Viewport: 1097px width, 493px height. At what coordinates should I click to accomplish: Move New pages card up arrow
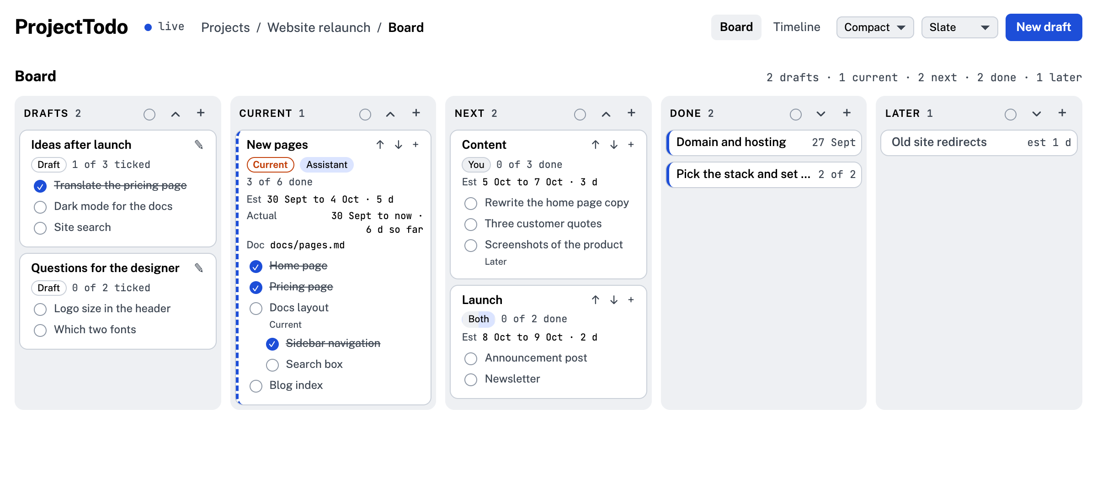(x=380, y=145)
